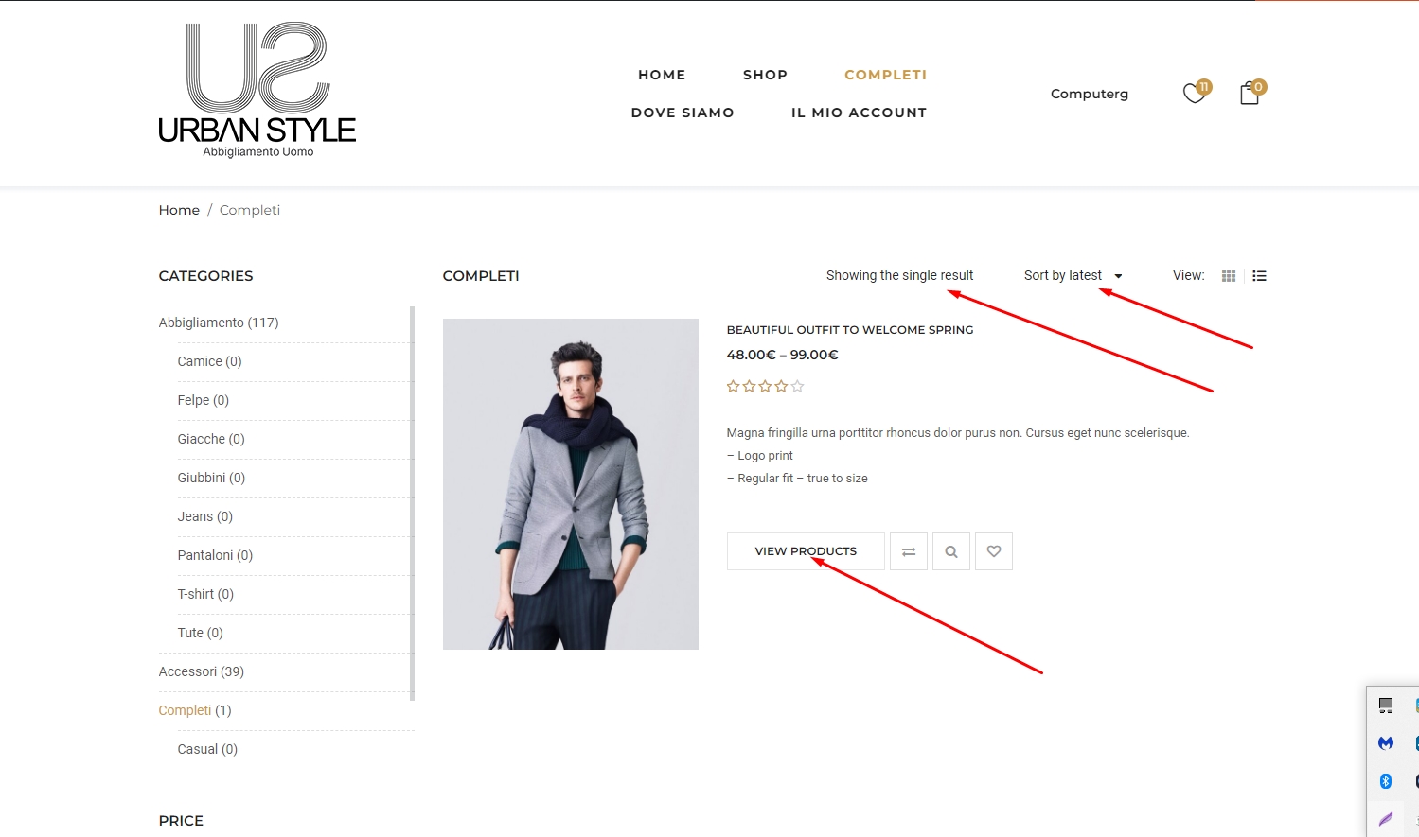This screenshot has width=1419, height=837.
Task: Open product title Beautiful Outfit to Welcome Spring
Action: click(x=850, y=330)
